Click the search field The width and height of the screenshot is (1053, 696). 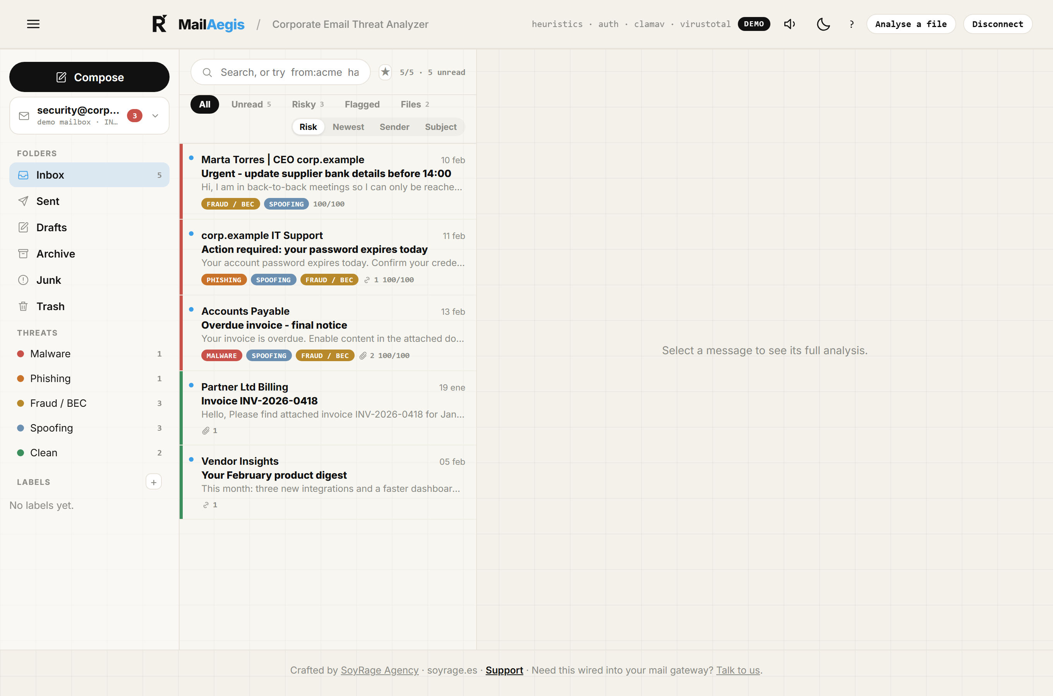[x=280, y=72]
